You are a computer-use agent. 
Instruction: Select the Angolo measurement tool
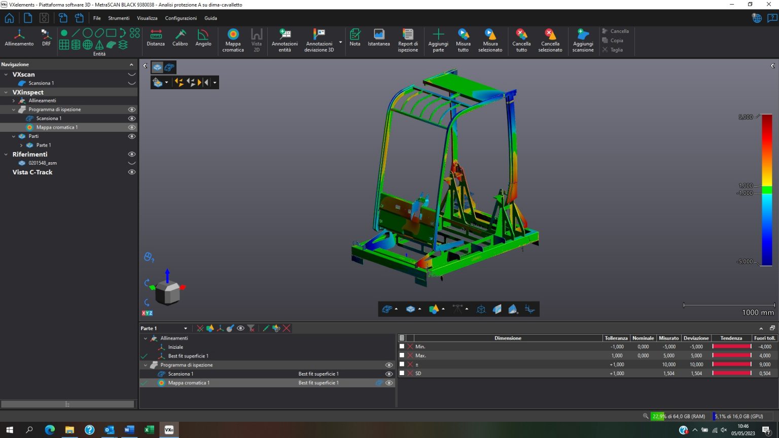point(203,40)
